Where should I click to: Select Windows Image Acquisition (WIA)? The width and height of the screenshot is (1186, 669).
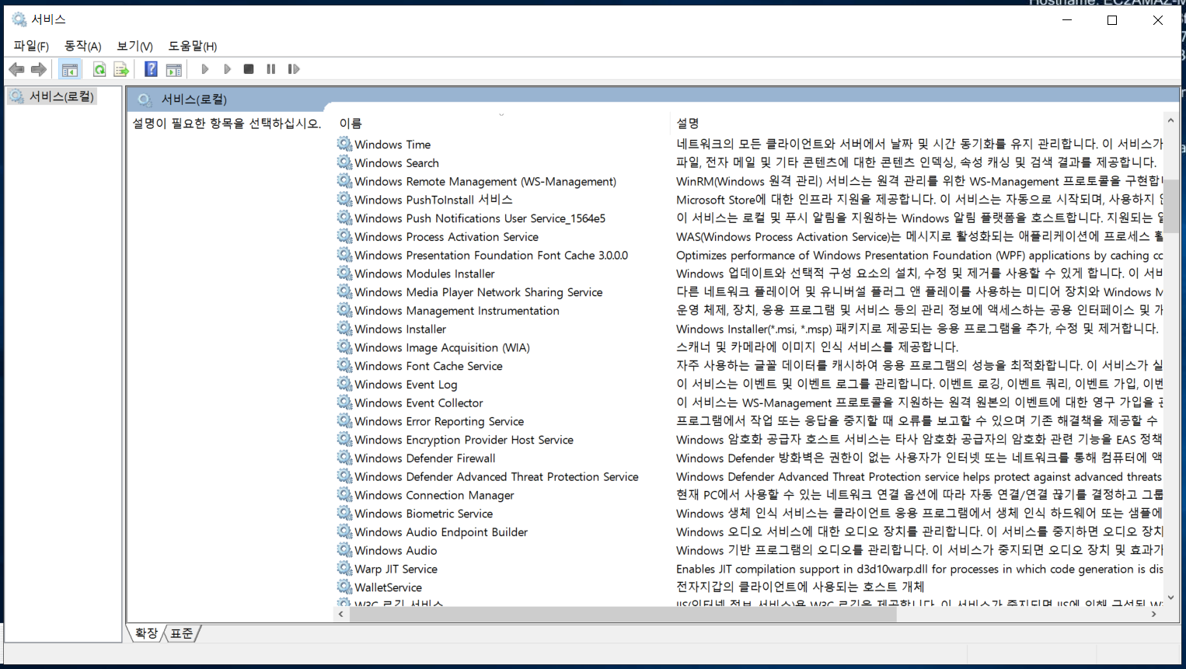[441, 347]
